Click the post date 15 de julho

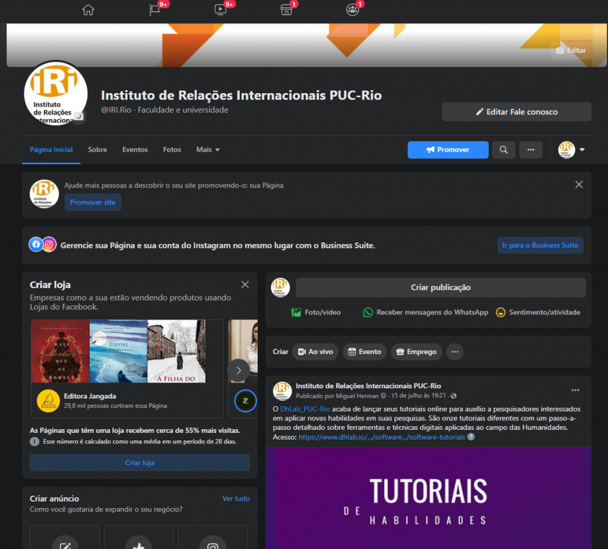[x=419, y=395]
